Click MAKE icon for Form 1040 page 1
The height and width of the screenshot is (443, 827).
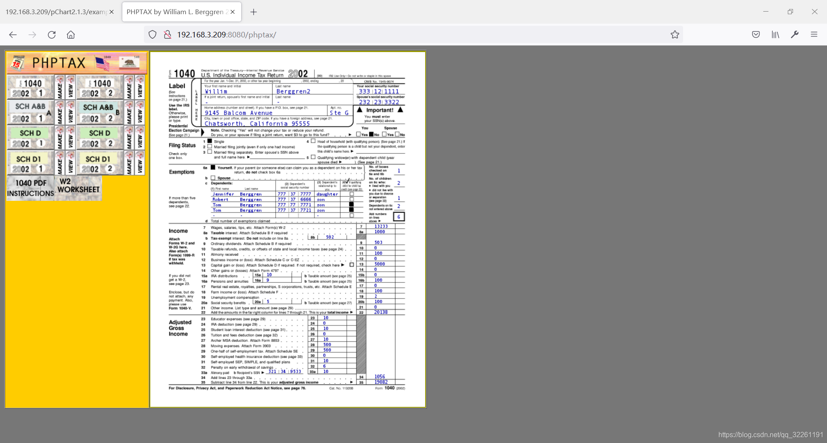(59, 87)
